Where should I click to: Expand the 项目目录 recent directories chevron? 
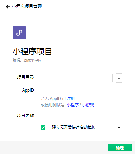pyautogui.click(x=119, y=78)
